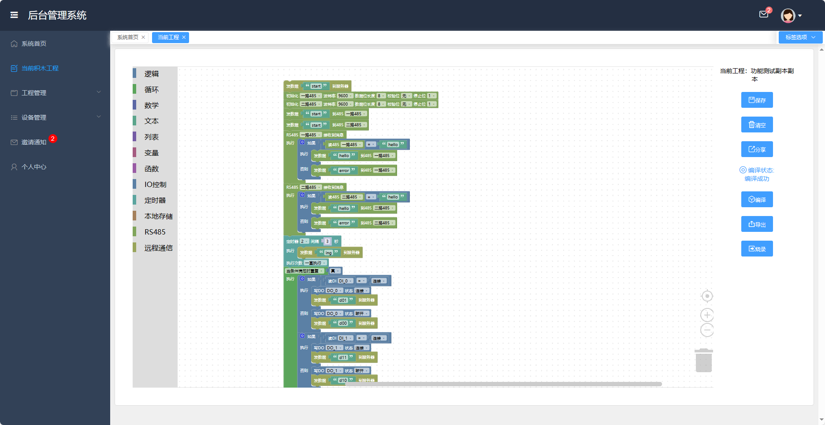Click the trash can on the canvas
Screen dimensions: 825x425
pyautogui.click(x=704, y=360)
